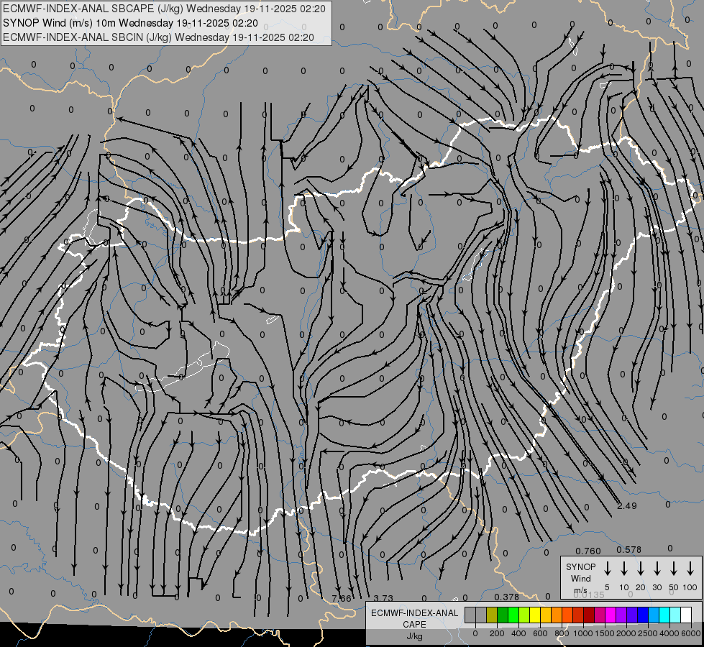Click the '6000' tick on the CAPE scale
Viewport: 704px width, 647px height.
(691, 633)
